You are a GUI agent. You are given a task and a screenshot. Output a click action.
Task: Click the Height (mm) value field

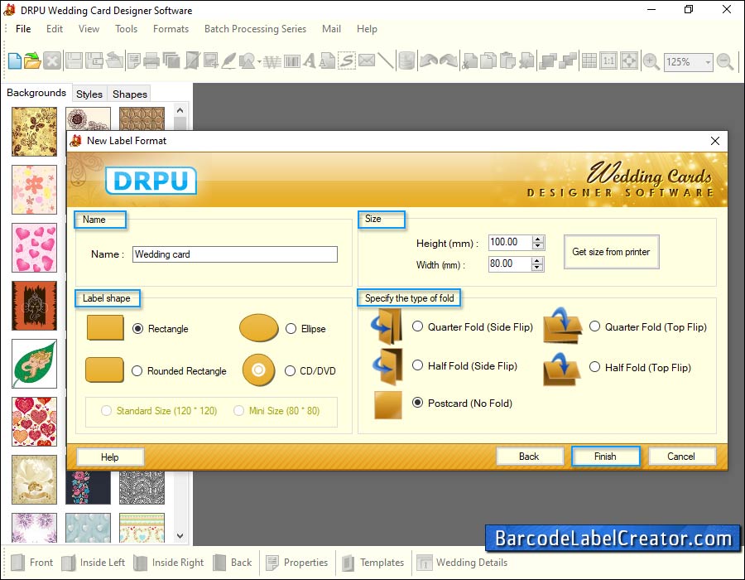pyautogui.click(x=510, y=243)
